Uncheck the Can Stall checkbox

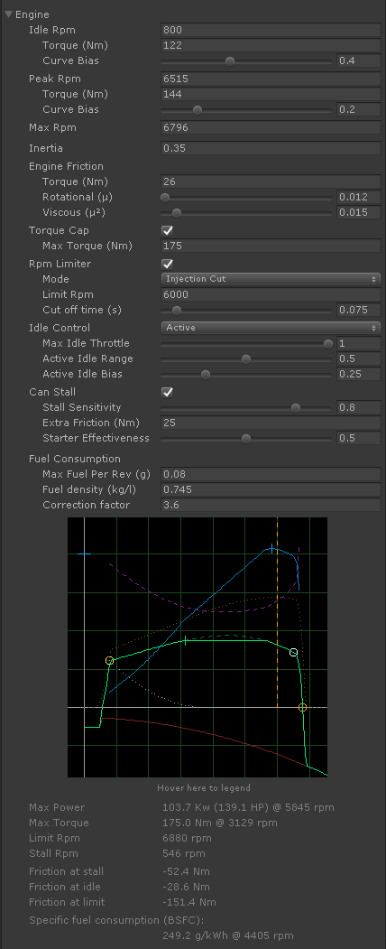point(168,392)
